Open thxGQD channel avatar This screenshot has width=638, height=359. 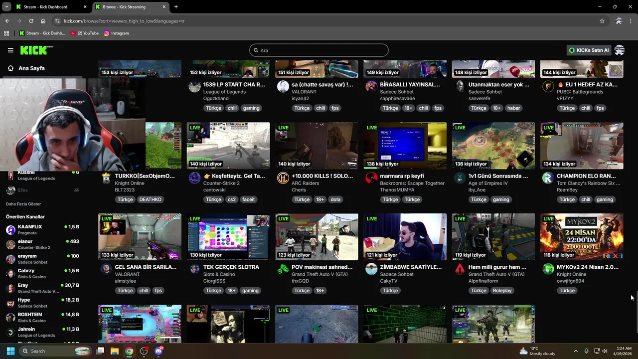[x=283, y=269]
